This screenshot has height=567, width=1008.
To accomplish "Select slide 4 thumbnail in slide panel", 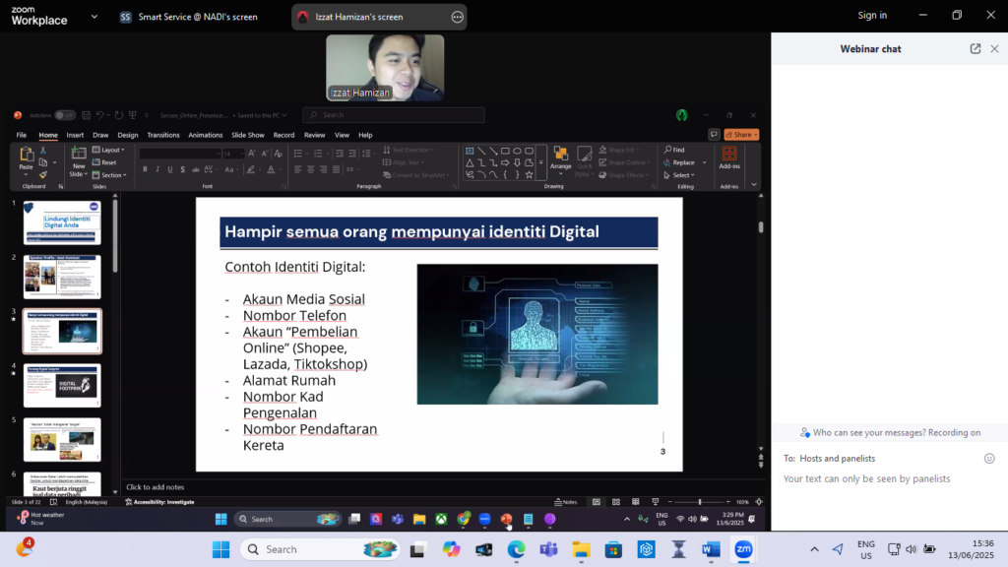I will [x=62, y=385].
